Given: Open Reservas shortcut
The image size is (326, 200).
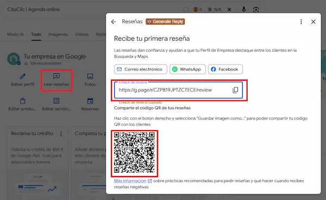Looking at the screenshot, I should click(x=90, y=105).
